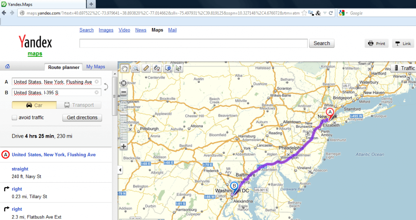Open United States, New York, Flushing Ave link
Screen dimensions: 416x220
pos(54,155)
